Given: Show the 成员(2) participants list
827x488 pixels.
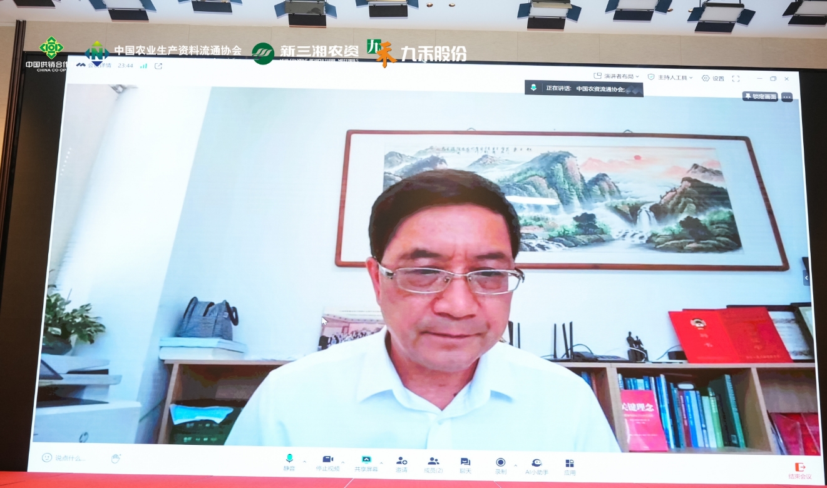Looking at the screenshot, I should point(433,465).
